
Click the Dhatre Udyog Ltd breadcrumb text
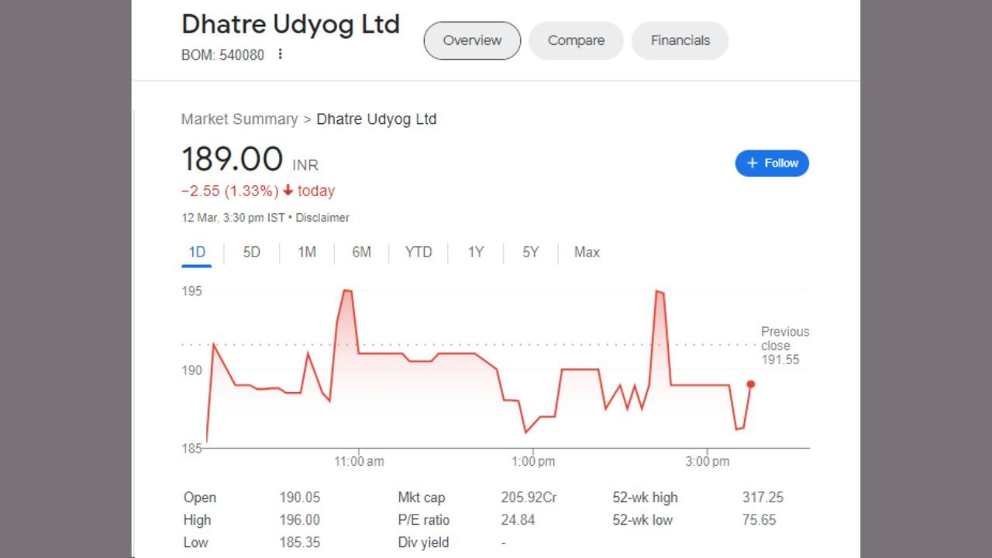(377, 119)
